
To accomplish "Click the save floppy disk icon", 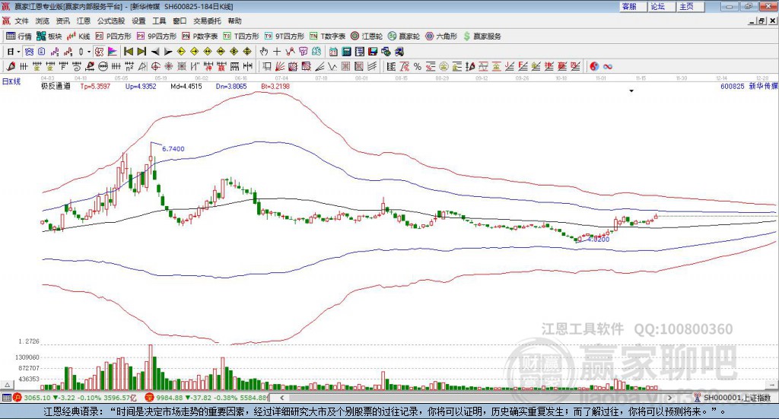I will click(x=373, y=52).
